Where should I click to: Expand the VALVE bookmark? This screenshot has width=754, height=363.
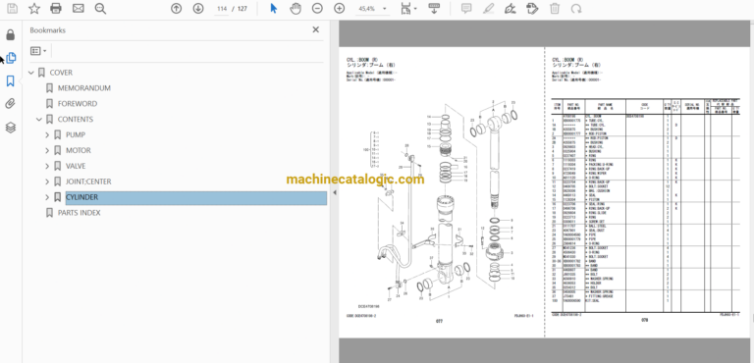pos(47,166)
